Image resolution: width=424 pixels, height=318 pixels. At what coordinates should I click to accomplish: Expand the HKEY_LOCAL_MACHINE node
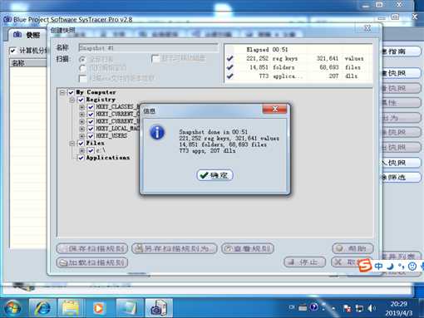click(x=82, y=129)
